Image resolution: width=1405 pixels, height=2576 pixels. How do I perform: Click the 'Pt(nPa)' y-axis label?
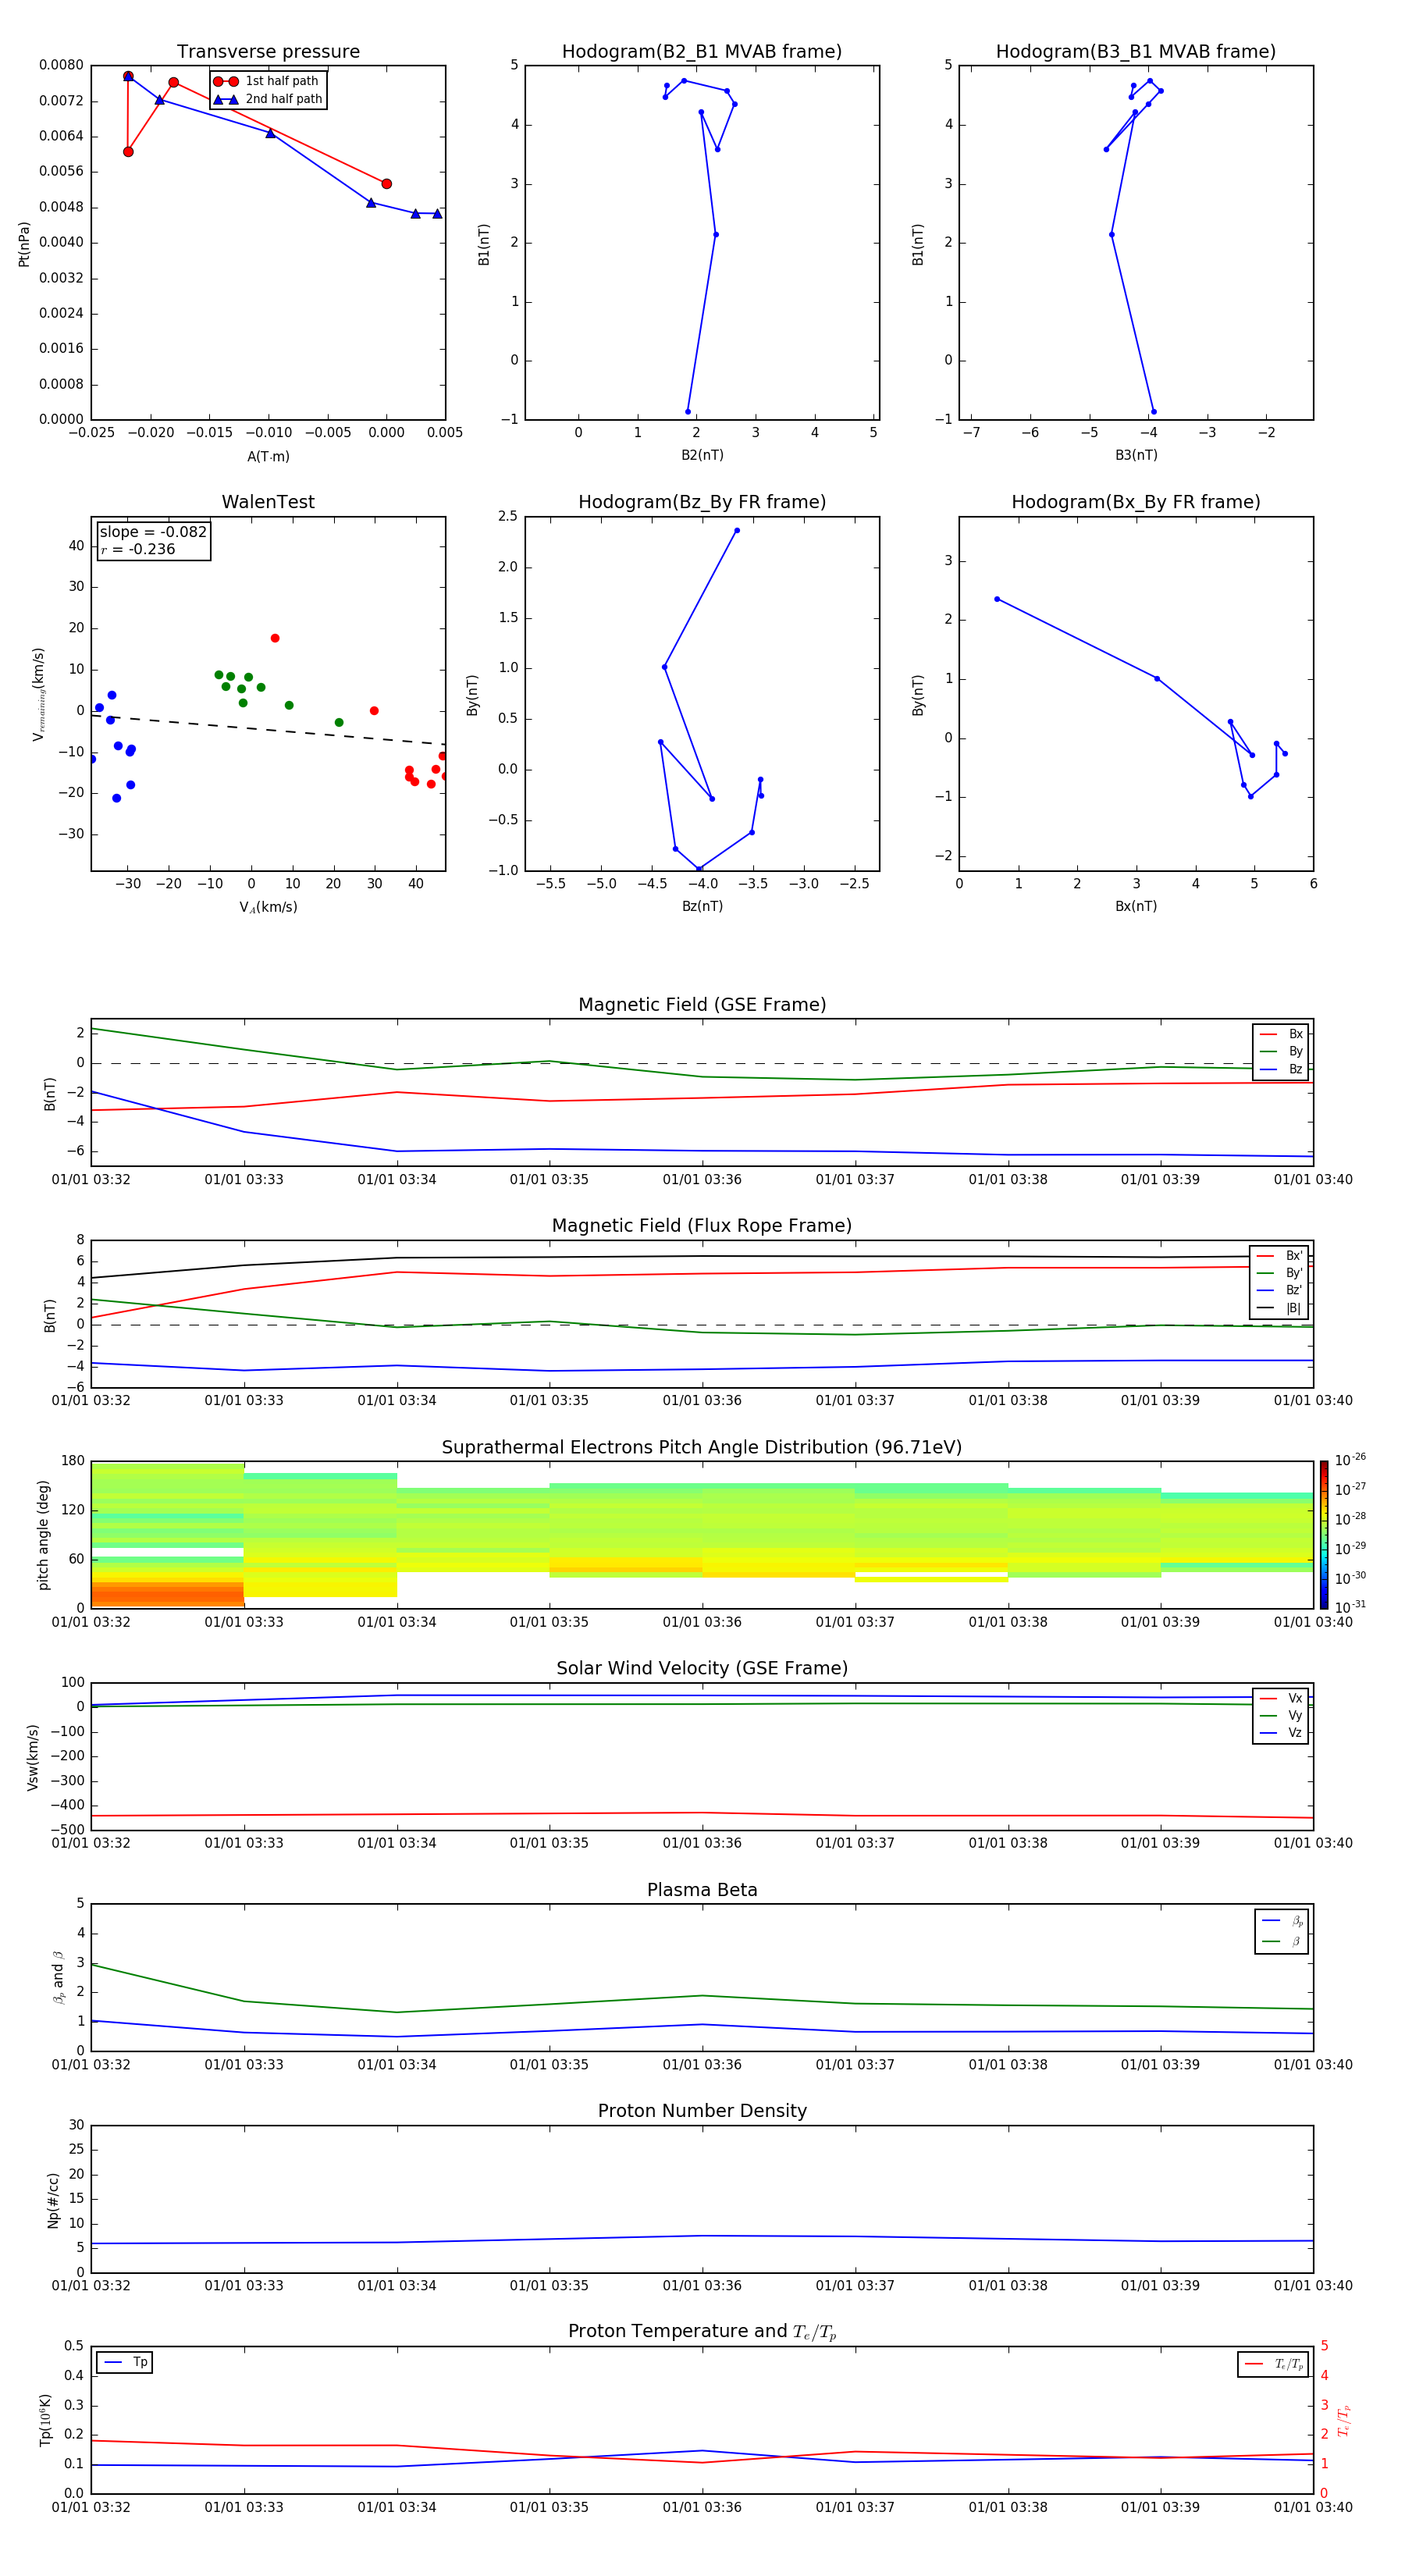coord(24,243)
